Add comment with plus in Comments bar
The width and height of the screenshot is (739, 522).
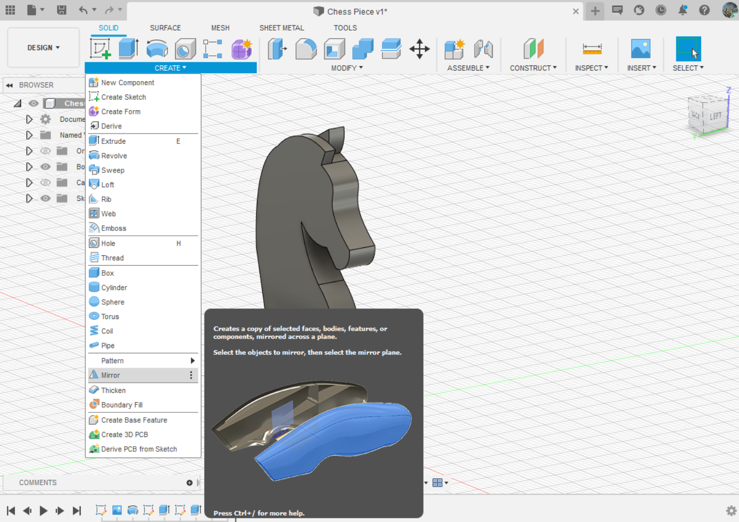coord(189,482)
